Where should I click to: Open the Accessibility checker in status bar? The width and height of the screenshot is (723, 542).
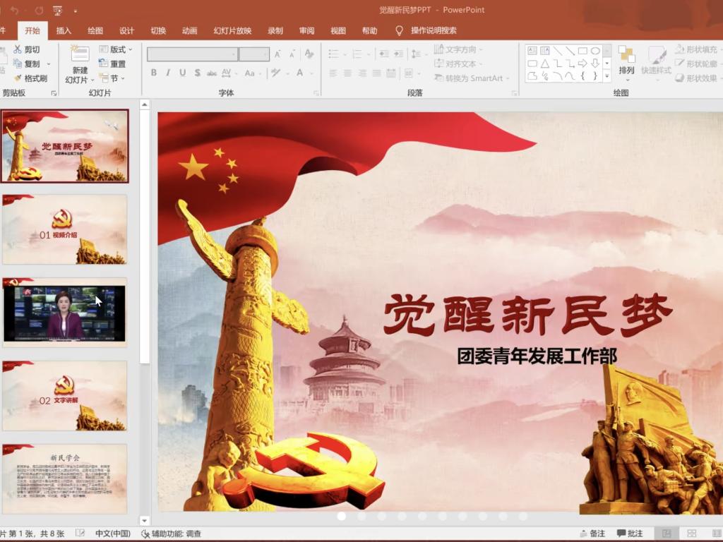click(x=172, y=534)
